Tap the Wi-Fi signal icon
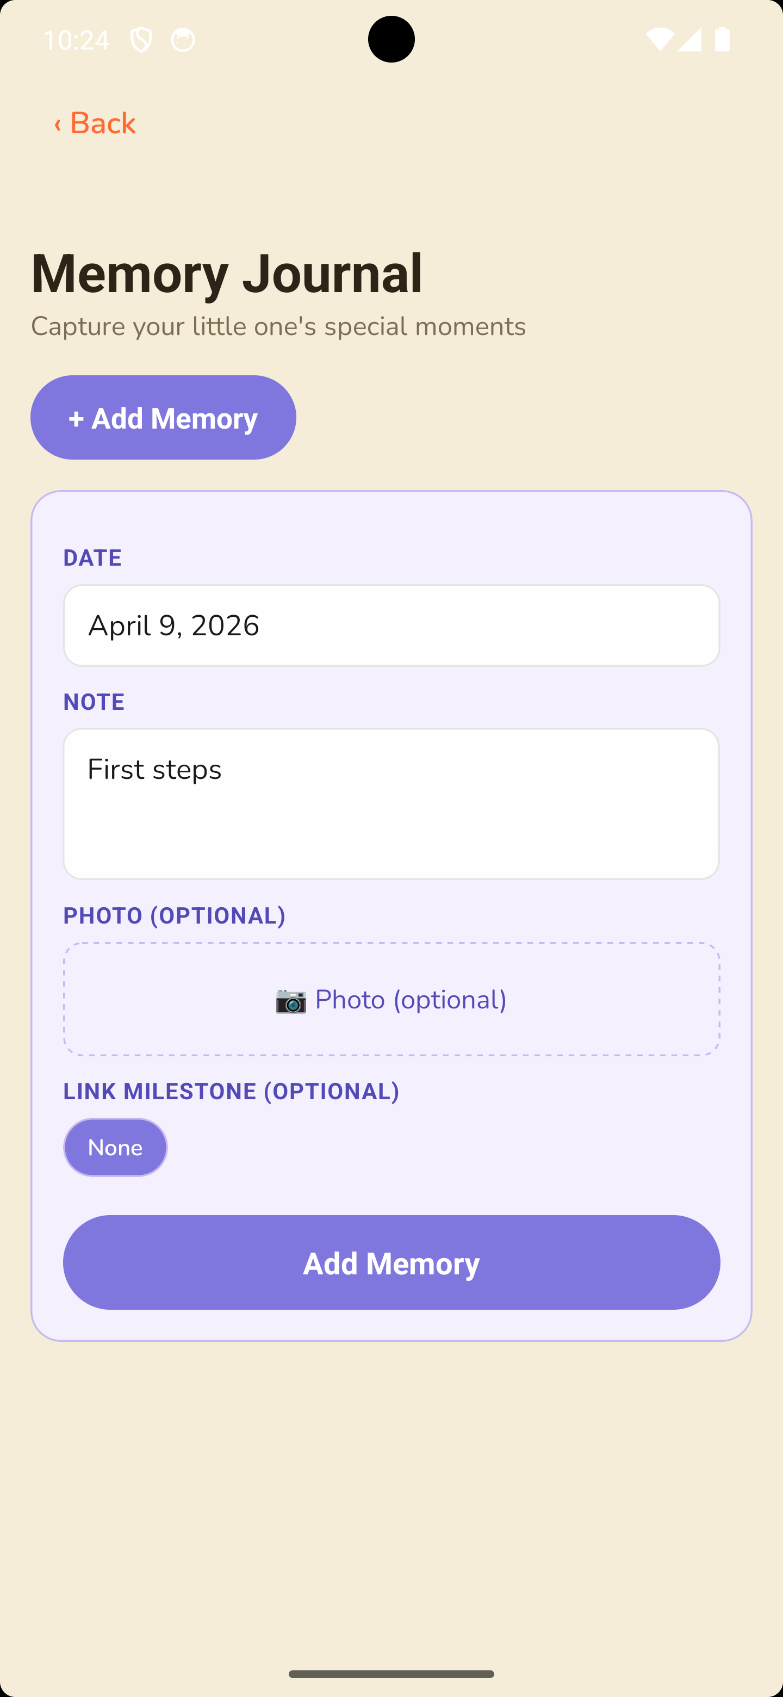Image resolution: width=783 pixels, height=1697 pixels. 658,40
